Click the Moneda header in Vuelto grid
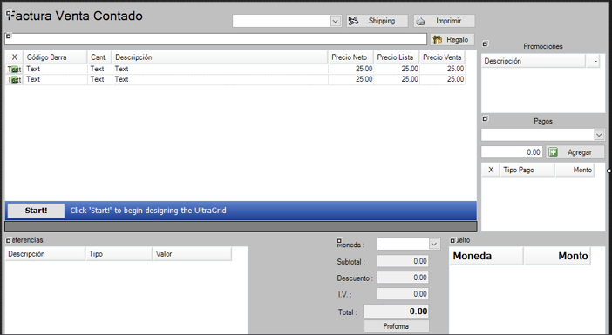 pyautogui.click(x=486, y=256)
